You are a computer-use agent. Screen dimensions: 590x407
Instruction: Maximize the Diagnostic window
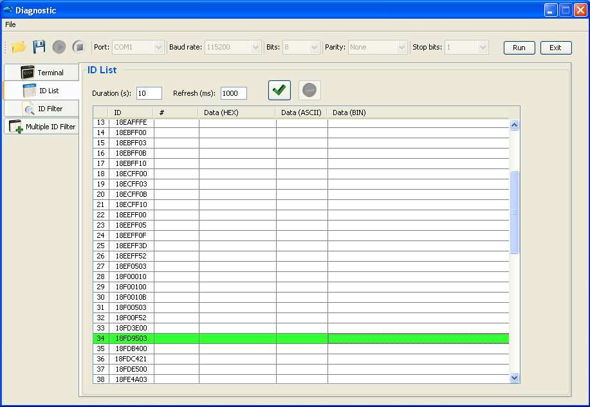tap(566, 10)
